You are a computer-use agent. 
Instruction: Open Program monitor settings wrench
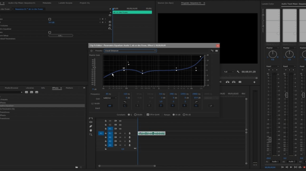click(238, 72)
